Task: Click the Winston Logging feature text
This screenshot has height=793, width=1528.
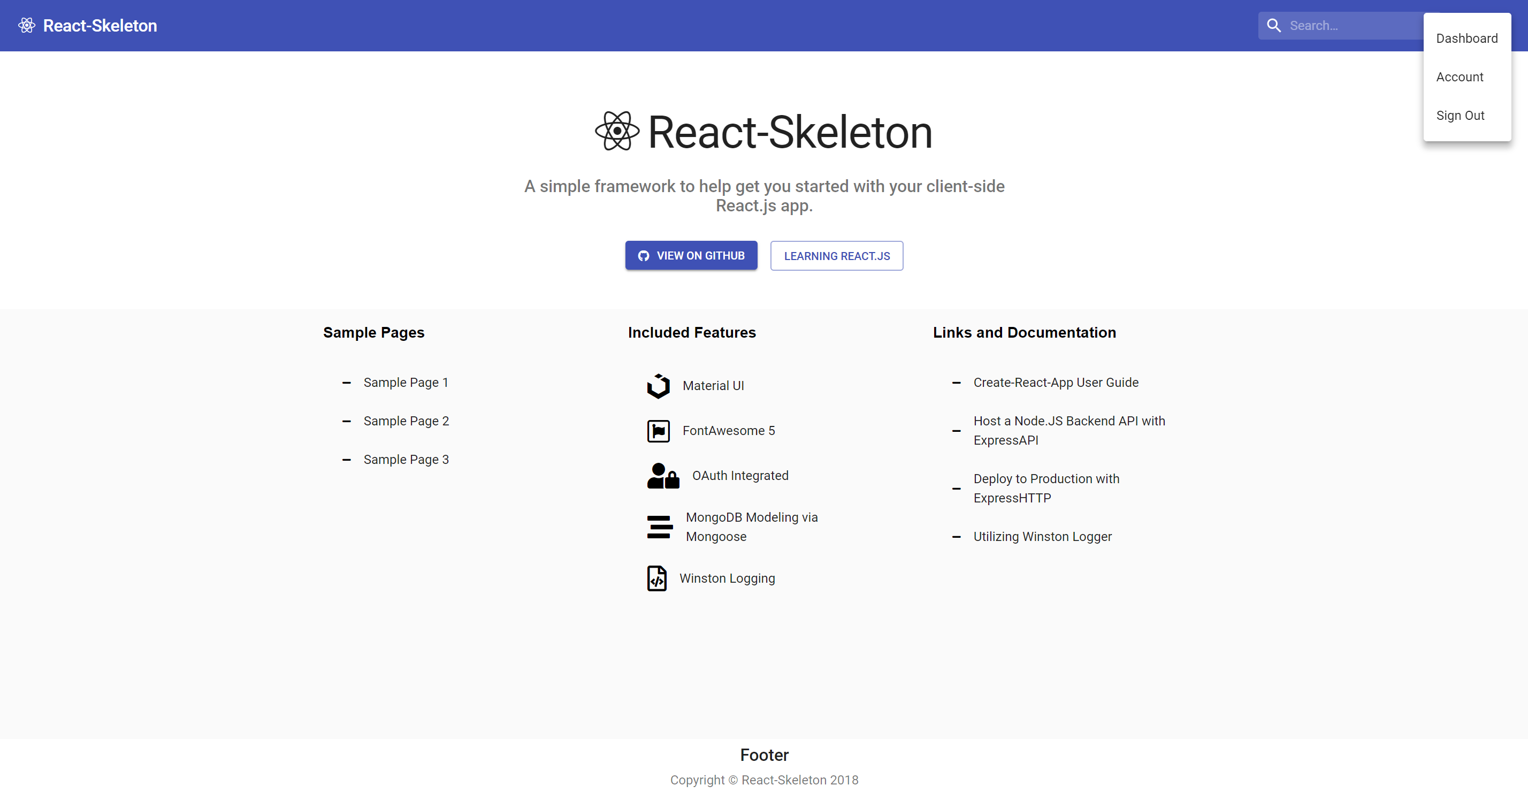Action: (x=727, y=578)
